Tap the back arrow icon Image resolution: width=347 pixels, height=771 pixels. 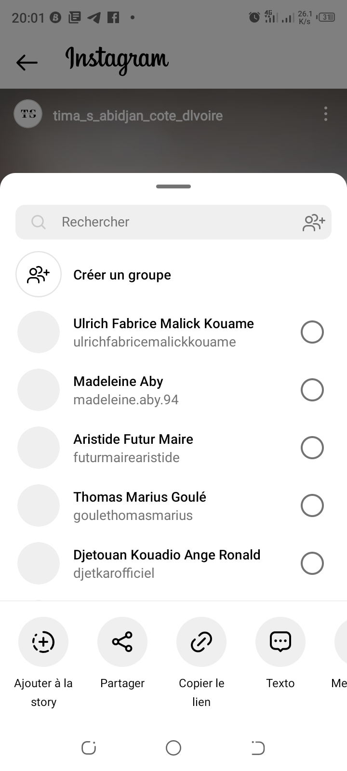27,62
